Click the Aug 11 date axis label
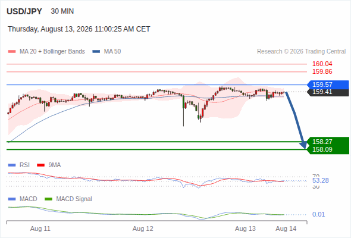The image size is (351, 238). [40, 229]
